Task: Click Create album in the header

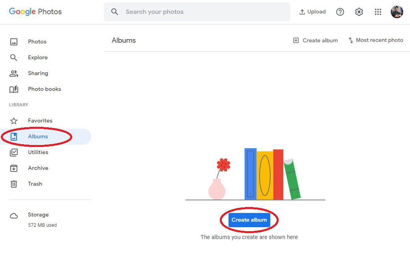Action: tap(315, 40)
